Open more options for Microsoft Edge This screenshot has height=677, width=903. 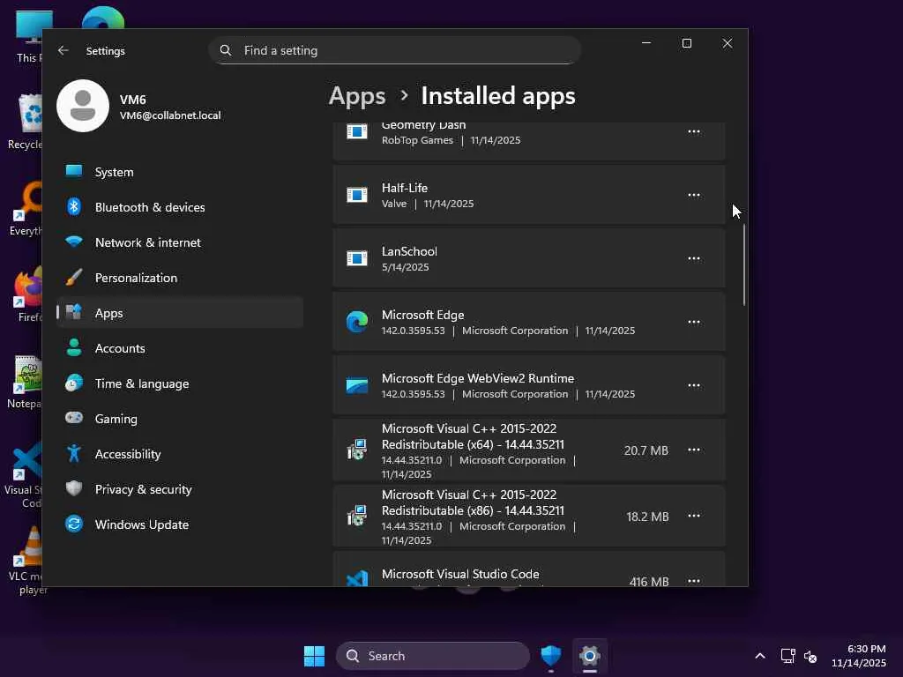click(694, 322)
